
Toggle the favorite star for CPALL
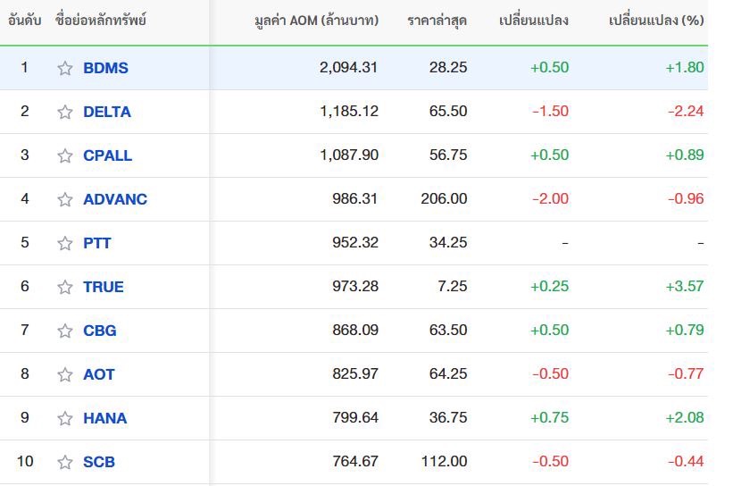[65, 155]
